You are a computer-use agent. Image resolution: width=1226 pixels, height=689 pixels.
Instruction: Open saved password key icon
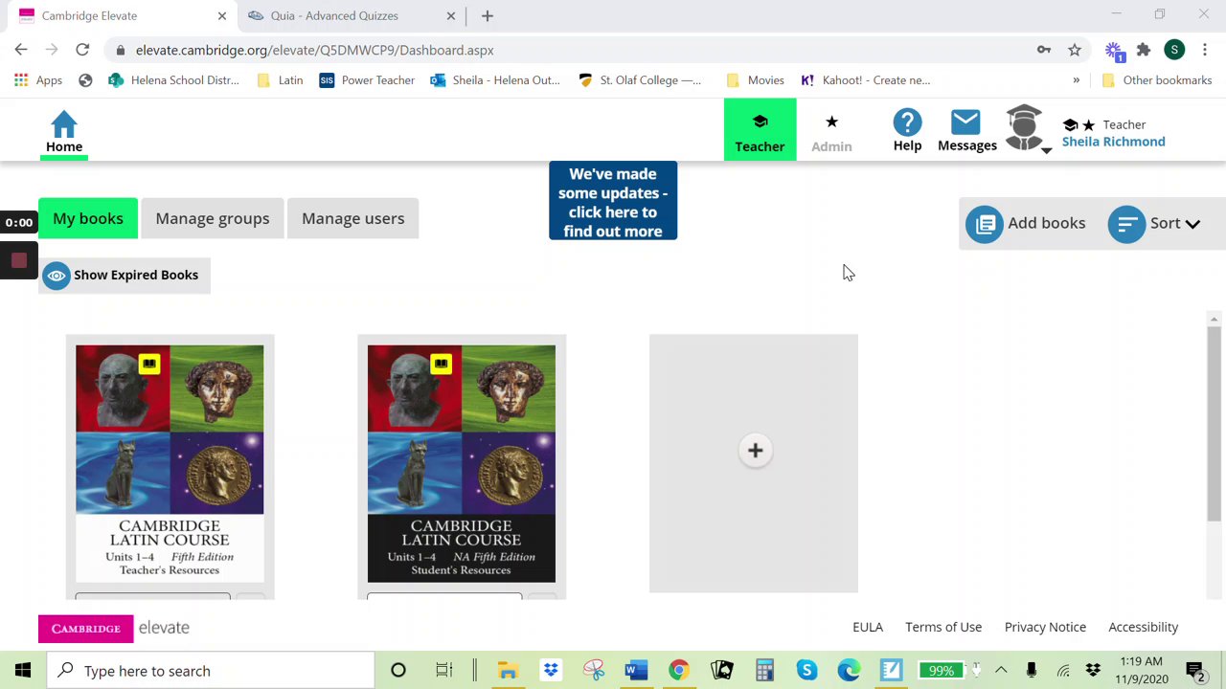click(x=1044, y=50)
